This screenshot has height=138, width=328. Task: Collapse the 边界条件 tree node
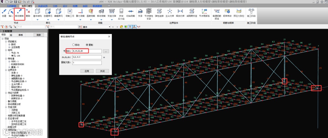click(6, 70)
